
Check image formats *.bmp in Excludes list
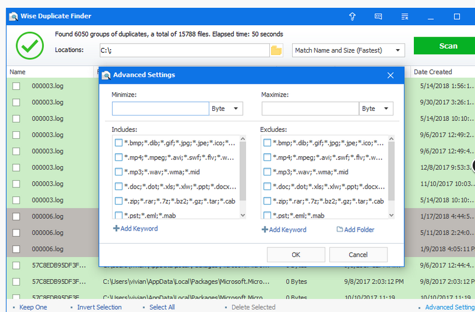(267, 143)
